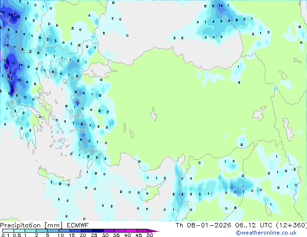Click the legend scale label "50"
Image resolution: width=307 pixels, height=237 pixels.
[150, 235]
